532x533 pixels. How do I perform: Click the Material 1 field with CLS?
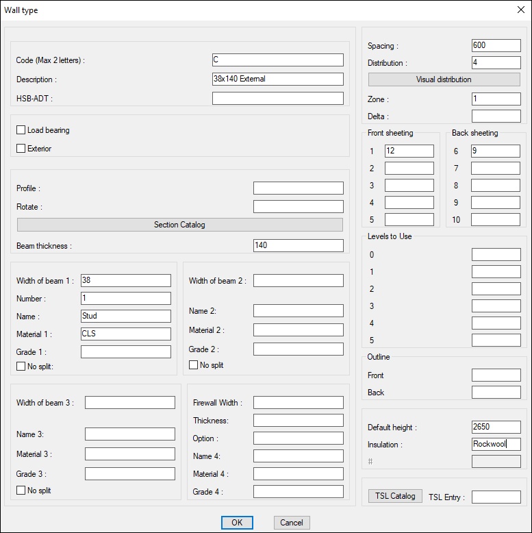[x=126, y=334]
